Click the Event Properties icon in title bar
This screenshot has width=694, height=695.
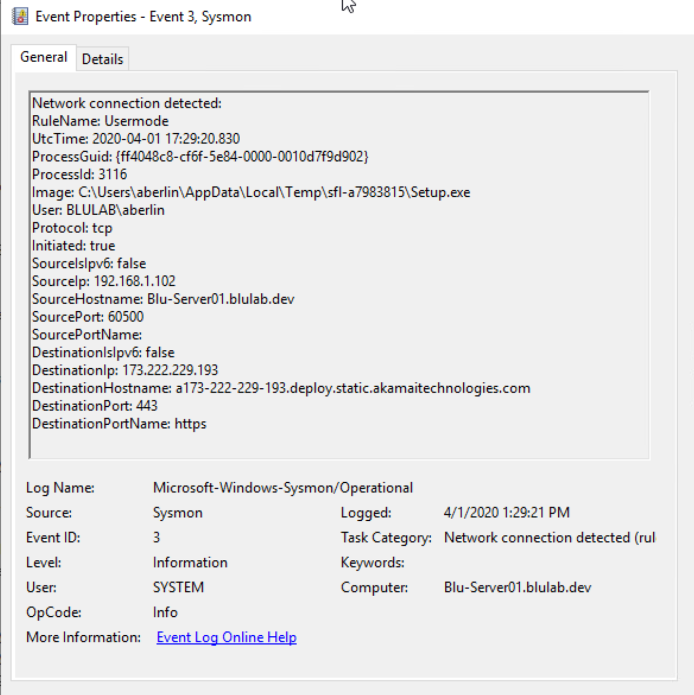pos(20,17)
